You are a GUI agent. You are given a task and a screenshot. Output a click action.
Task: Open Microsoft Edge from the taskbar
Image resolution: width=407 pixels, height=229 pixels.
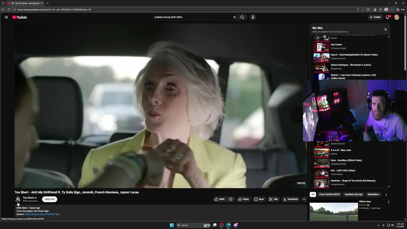[x=228, y=225]
